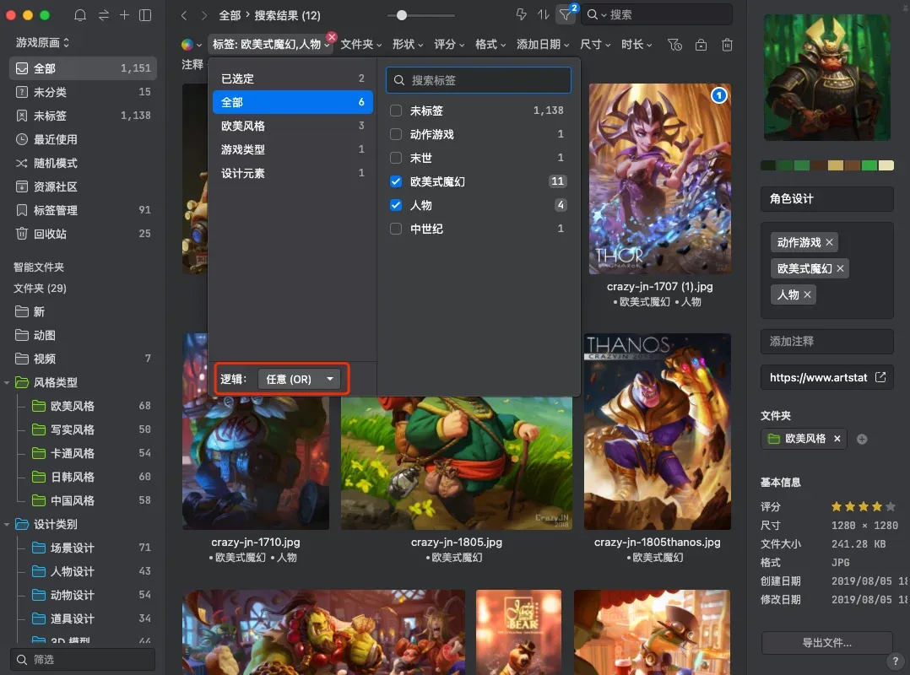Viewport: 910px width, 675px height.
Task: Adjust the thumbnail size slider
Action: 402,16
